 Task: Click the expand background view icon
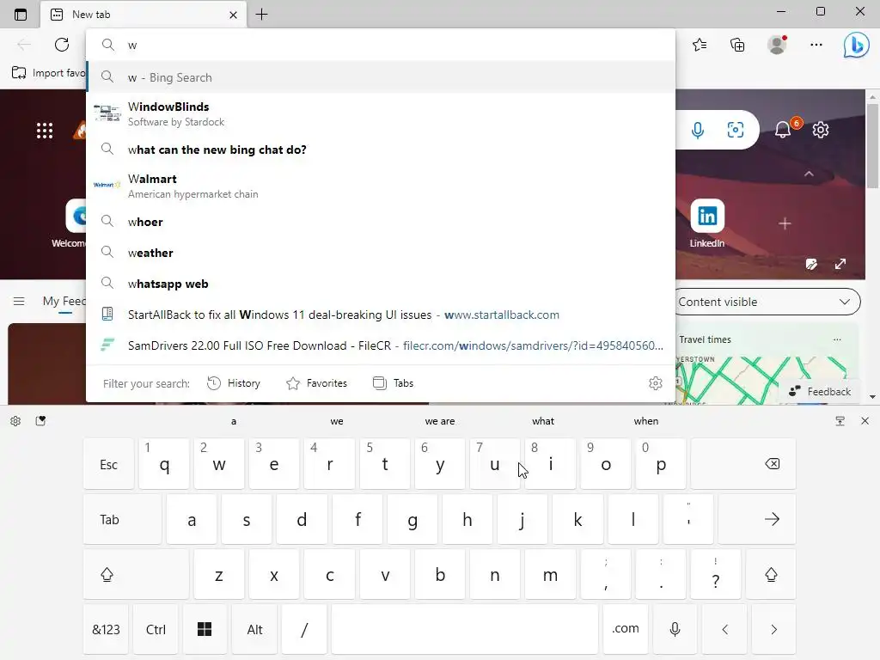pyautogui.click(x=840, y=264)
